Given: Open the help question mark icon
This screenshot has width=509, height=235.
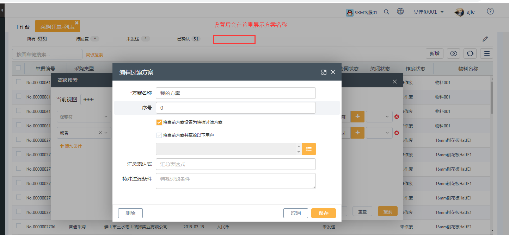Looking at the screenshot, I should pyautogui.click(x=490, y=11).
